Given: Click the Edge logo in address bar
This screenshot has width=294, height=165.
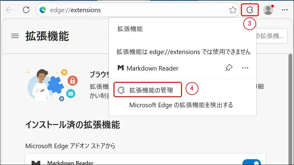Looking at the screenshot, I should click(x=43, y=10).
